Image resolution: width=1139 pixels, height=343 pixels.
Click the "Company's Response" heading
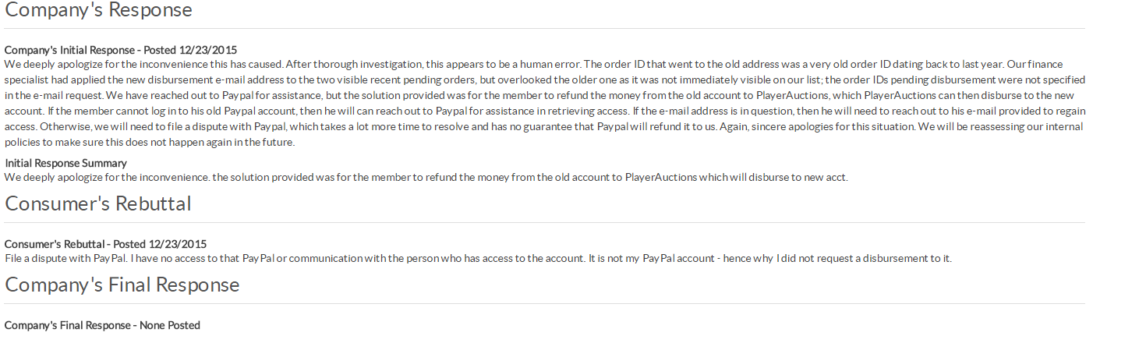coord(98,10)
